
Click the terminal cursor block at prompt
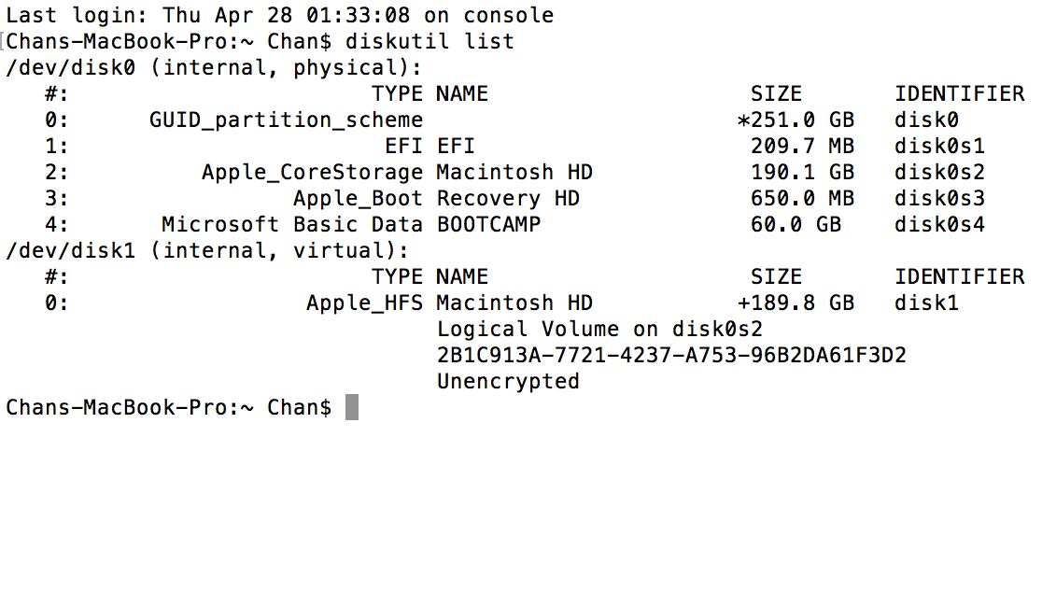[352, 408]
